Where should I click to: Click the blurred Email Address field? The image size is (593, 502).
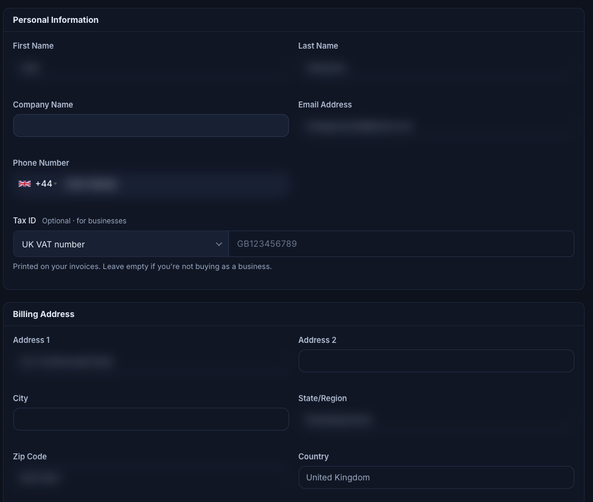[436, 126]
